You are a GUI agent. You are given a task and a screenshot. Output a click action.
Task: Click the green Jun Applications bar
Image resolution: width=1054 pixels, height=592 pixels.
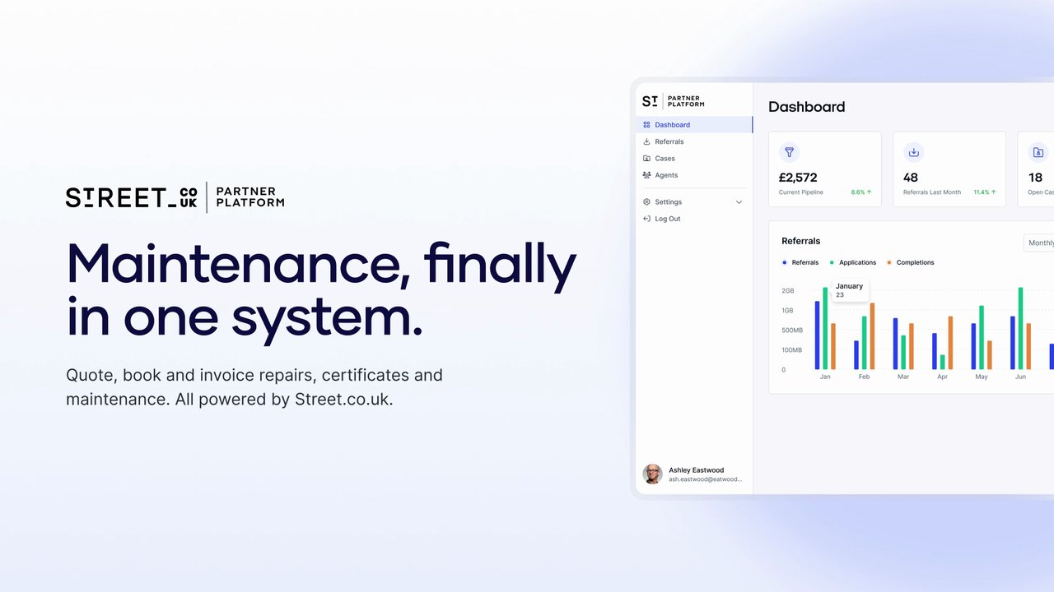coord(1021,328)
